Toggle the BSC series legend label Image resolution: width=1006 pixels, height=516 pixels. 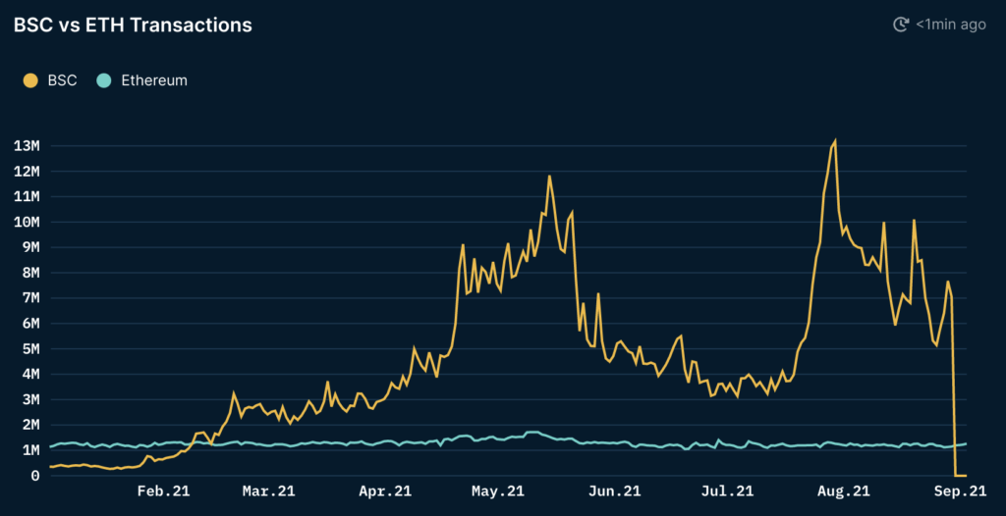point(62,80)
